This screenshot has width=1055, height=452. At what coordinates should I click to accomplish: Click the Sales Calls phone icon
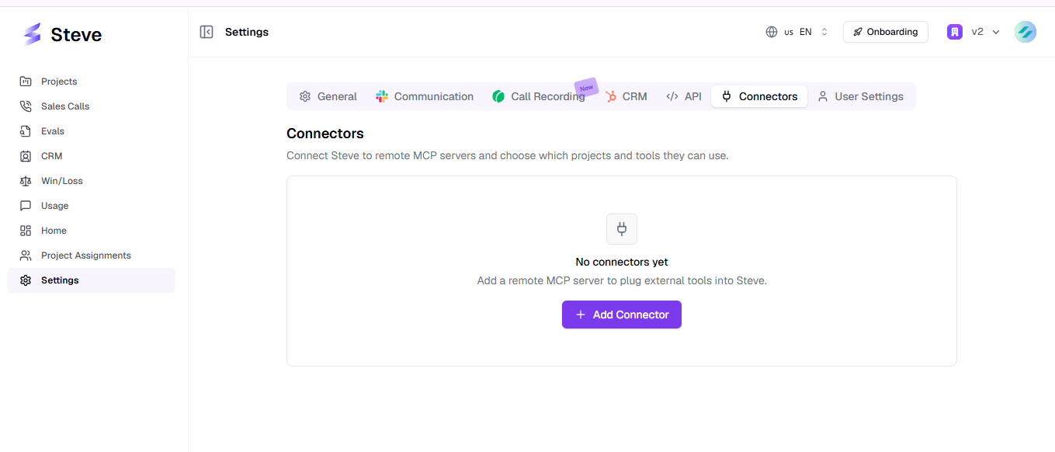click(26, 106)
